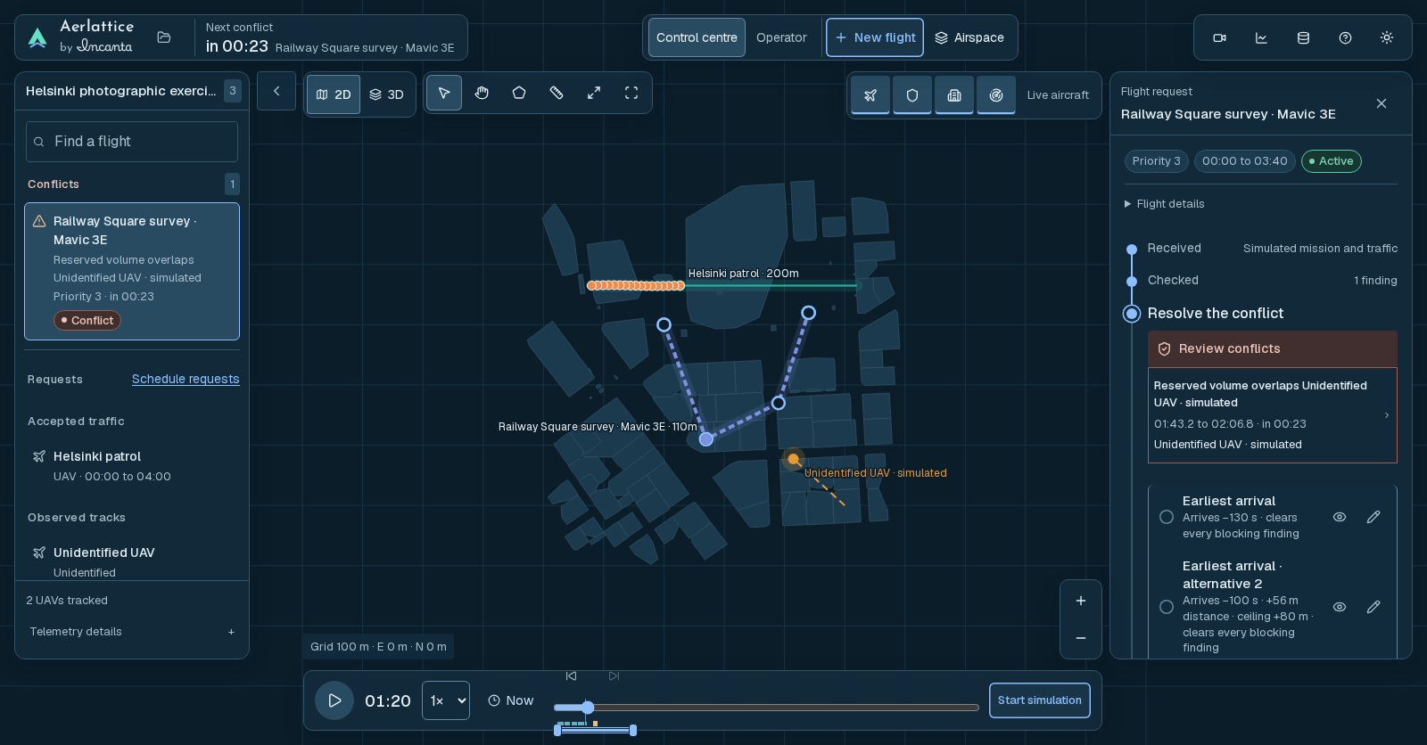Open the database icon in the top-right toolbar

pos(1303,37)
